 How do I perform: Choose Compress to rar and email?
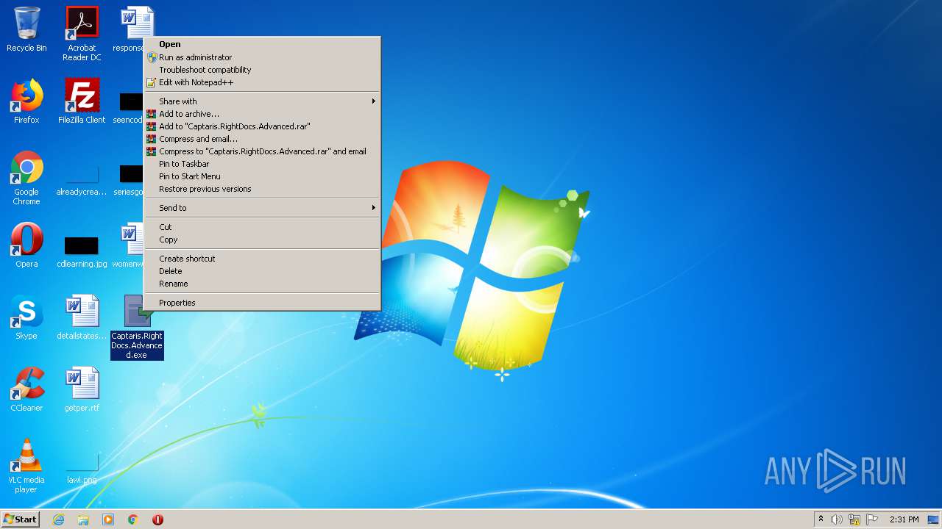pyautogui.click(x=262, y=151)
